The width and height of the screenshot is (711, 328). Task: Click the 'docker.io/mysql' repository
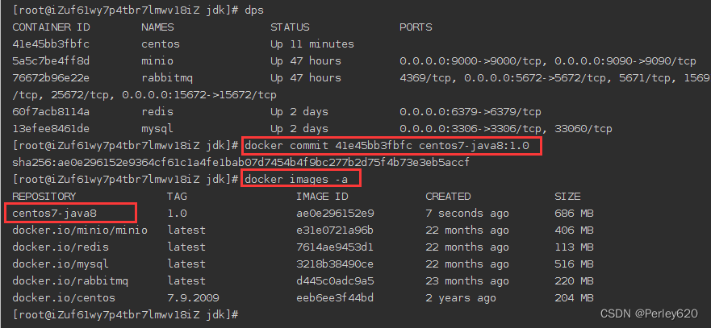point(61,264)
